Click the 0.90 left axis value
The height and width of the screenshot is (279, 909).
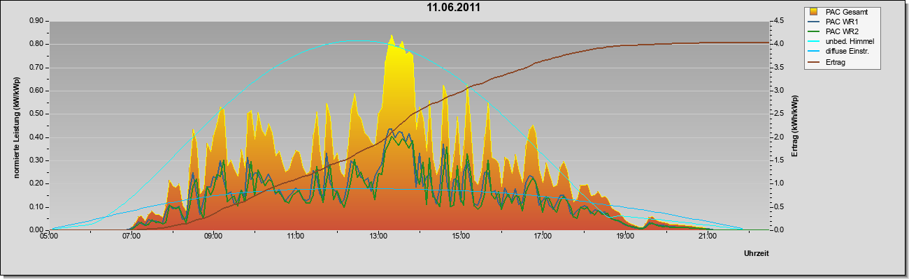point(37,21)
